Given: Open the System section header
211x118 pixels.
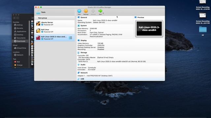Looking at the screenshot, I should (x=83, y=26).
